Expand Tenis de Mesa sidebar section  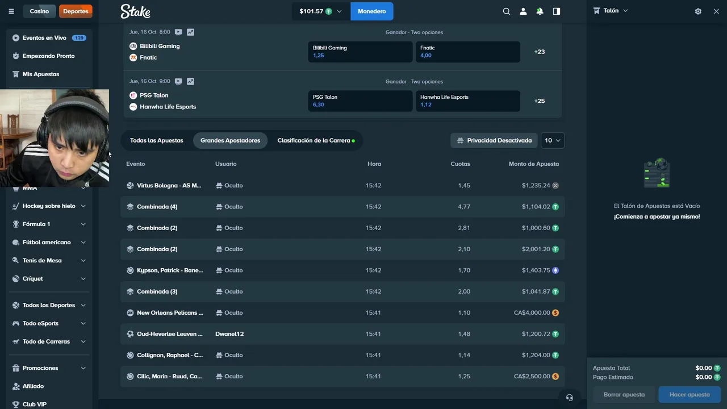83,261
